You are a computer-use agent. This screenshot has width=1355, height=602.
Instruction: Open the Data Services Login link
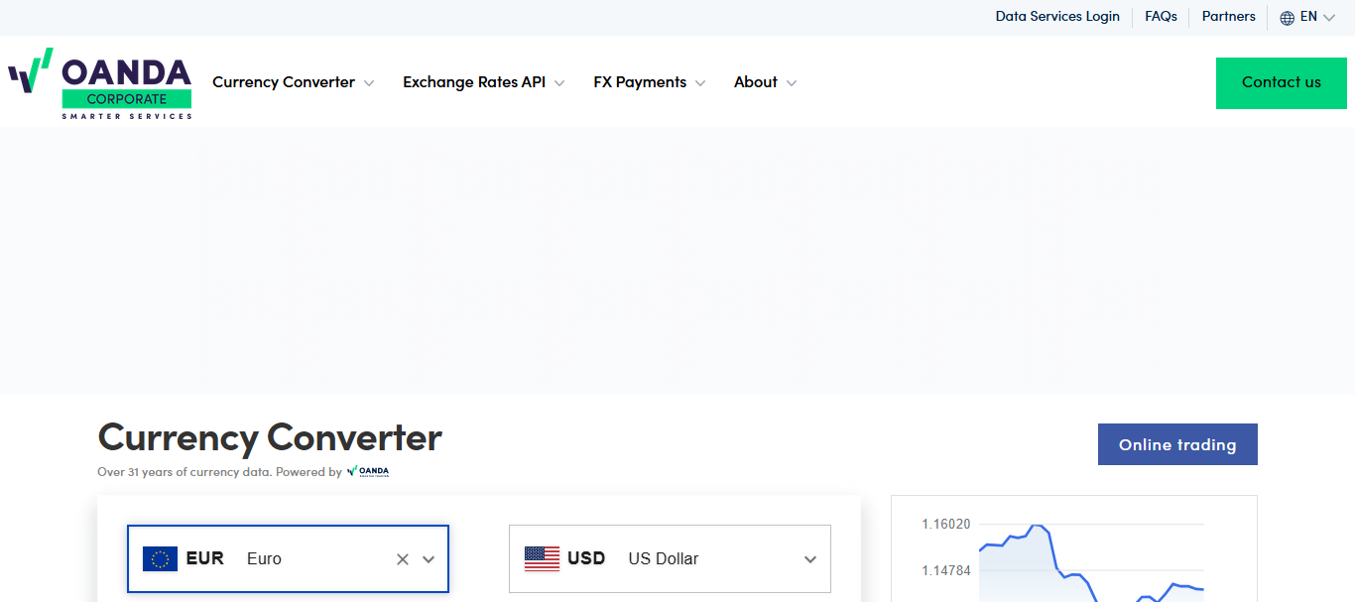coord(1057,17)
